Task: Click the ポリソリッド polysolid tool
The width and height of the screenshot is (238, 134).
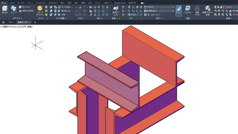Action: (25, 7)
